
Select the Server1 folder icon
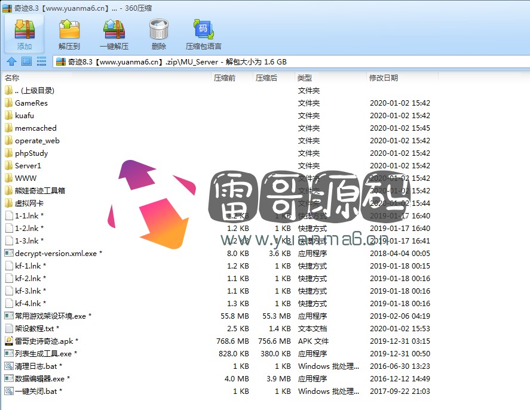coord(9,165)
